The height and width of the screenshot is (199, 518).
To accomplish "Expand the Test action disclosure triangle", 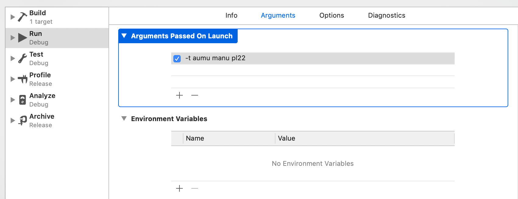I will click(x=13, y=58).
